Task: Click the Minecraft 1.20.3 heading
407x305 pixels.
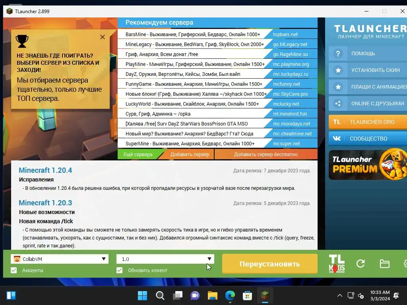Action: (45, 203)
